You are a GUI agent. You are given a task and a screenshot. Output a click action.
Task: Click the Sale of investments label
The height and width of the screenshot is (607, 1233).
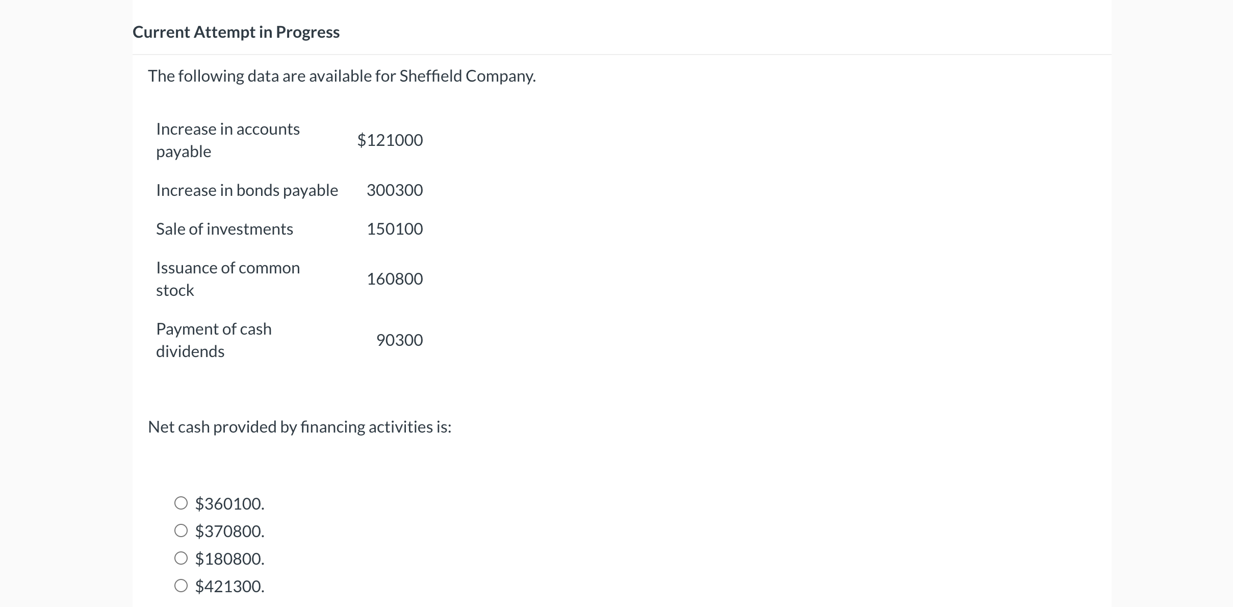tap(224, 229)
